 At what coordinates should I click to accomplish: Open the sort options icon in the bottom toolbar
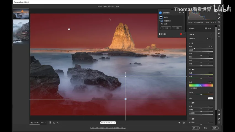[54, 123]
